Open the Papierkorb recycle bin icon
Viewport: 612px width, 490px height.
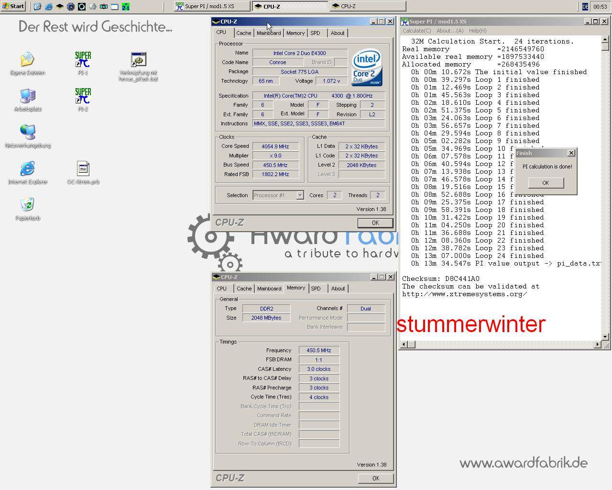click(28, 205)
